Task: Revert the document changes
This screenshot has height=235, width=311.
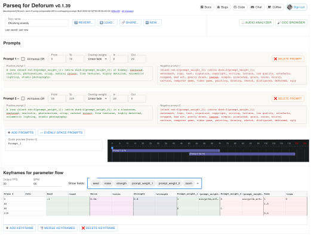Action: coord(84,23)
